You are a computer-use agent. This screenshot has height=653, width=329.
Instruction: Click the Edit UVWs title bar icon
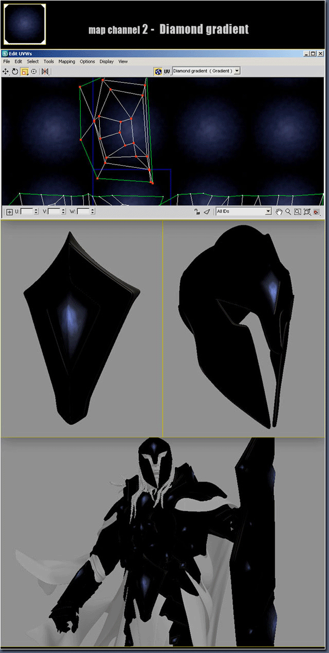5,54
